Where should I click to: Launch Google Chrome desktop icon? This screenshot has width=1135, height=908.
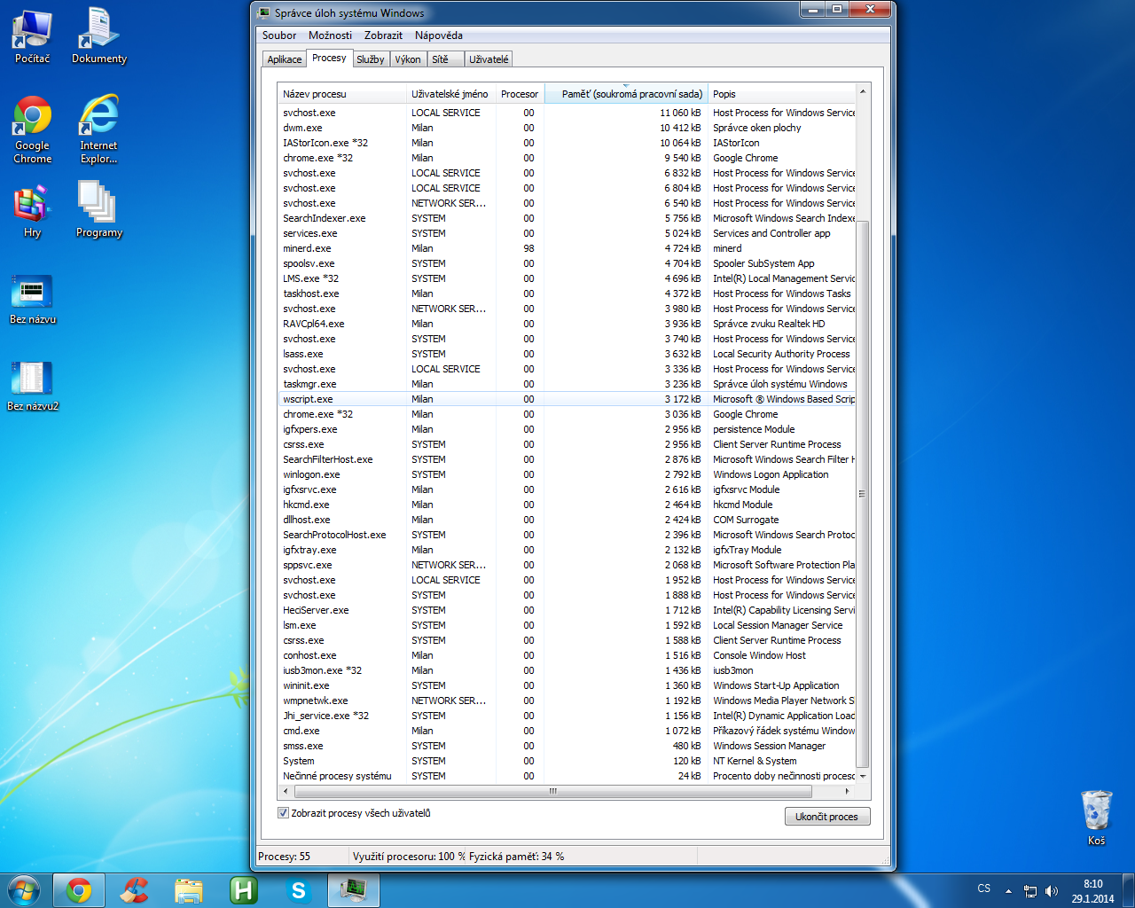(x=32, y=129)
